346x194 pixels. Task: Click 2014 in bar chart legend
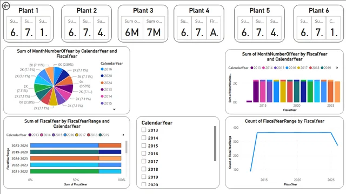point(45,135)
